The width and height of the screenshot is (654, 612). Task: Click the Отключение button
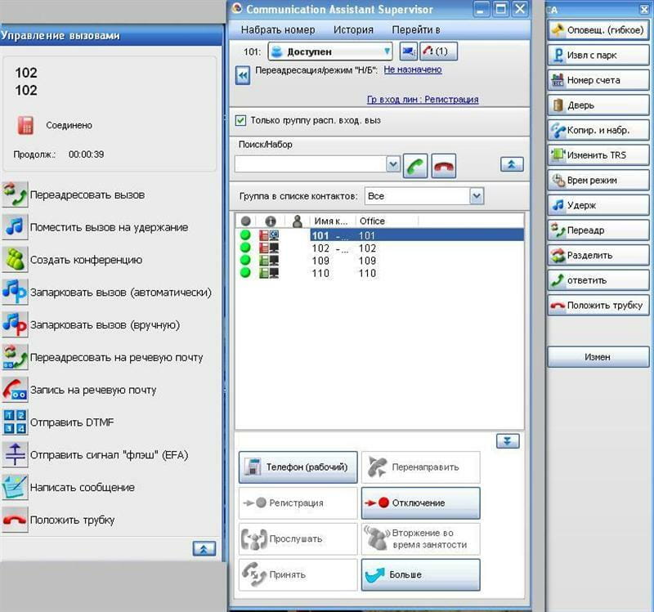[x=421, y=503]
